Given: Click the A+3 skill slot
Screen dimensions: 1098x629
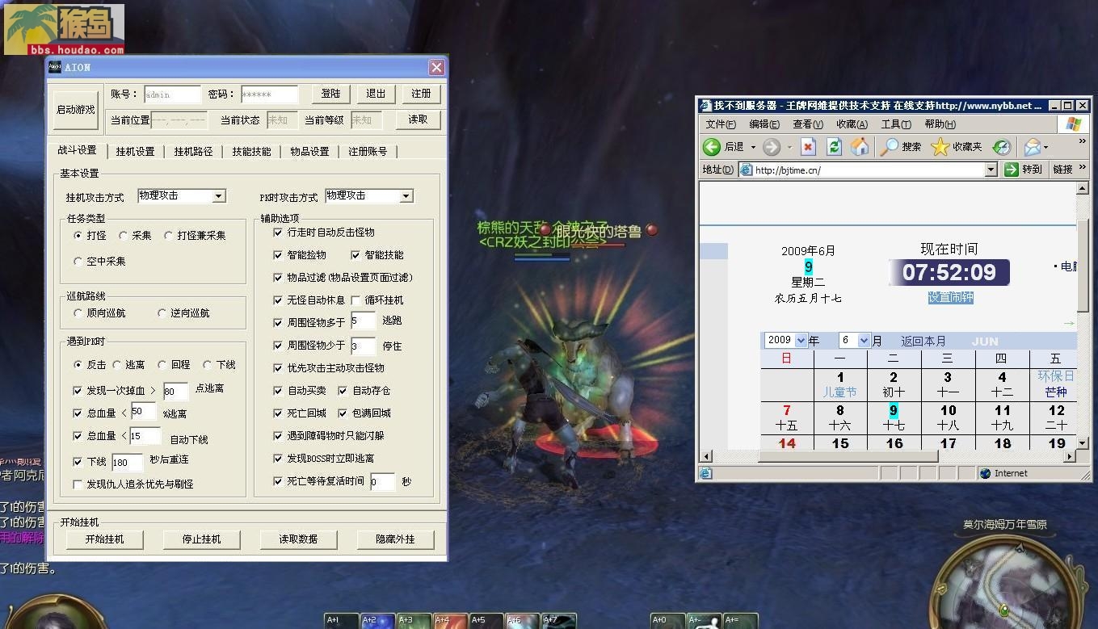Looking at the screenshot, I should 414,621.
